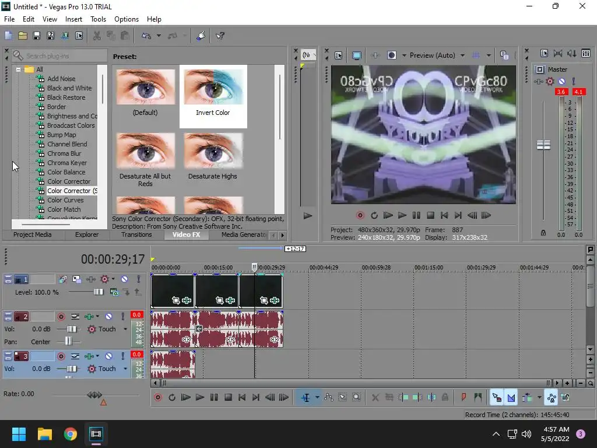Insert a marker with the flag icon
Image resolution: width=597 pixels, height=448 pixels.
463,398
